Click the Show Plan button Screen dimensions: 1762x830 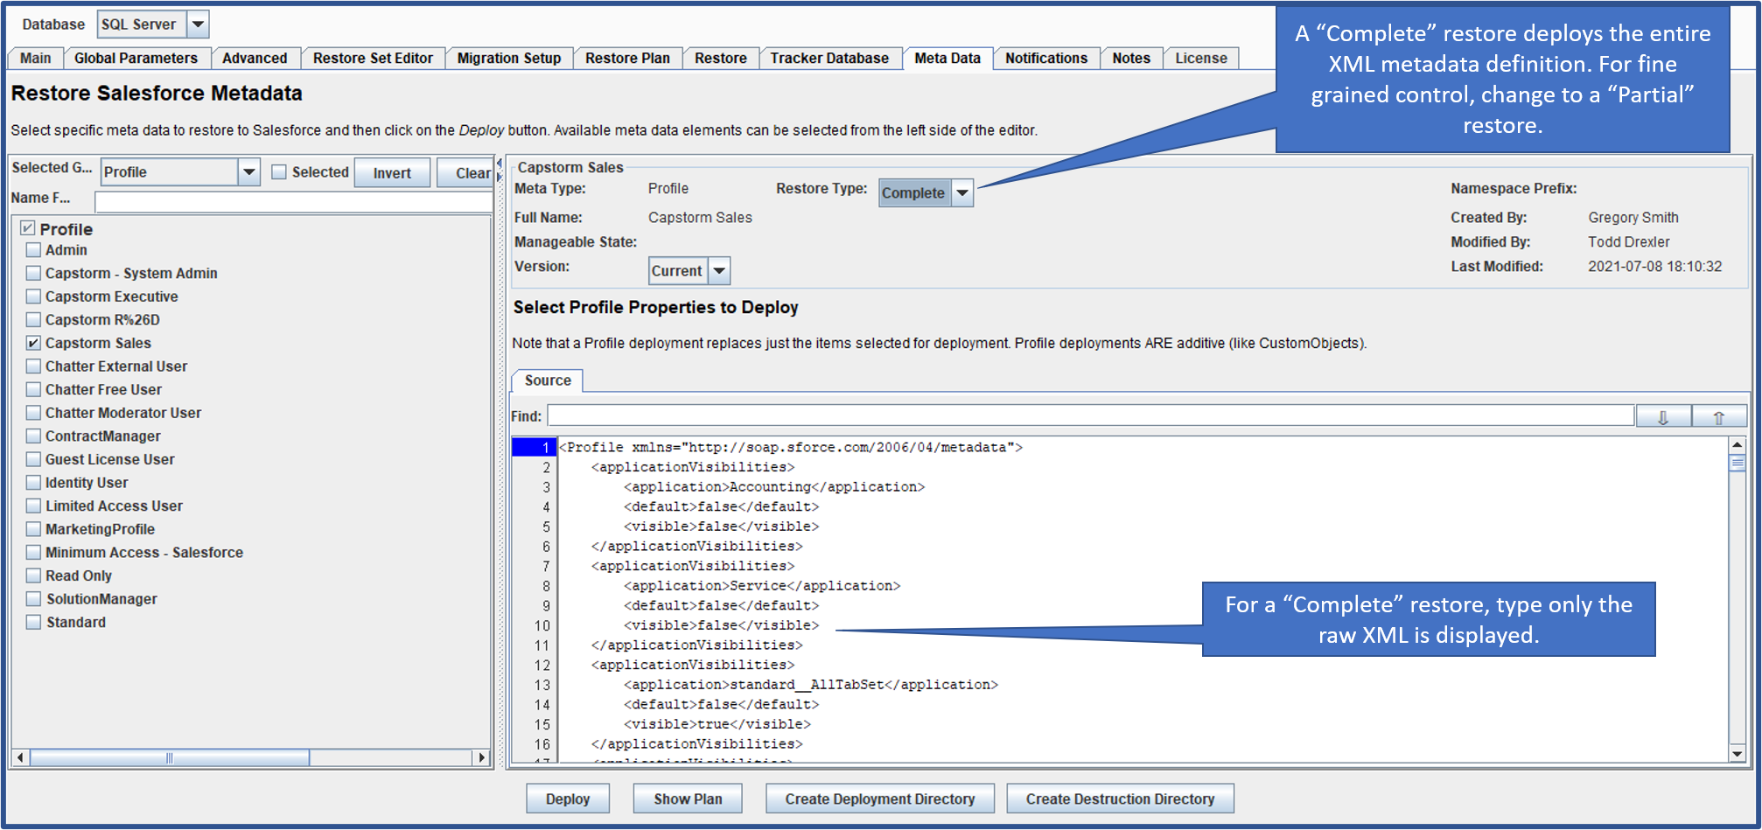point(688,799)
